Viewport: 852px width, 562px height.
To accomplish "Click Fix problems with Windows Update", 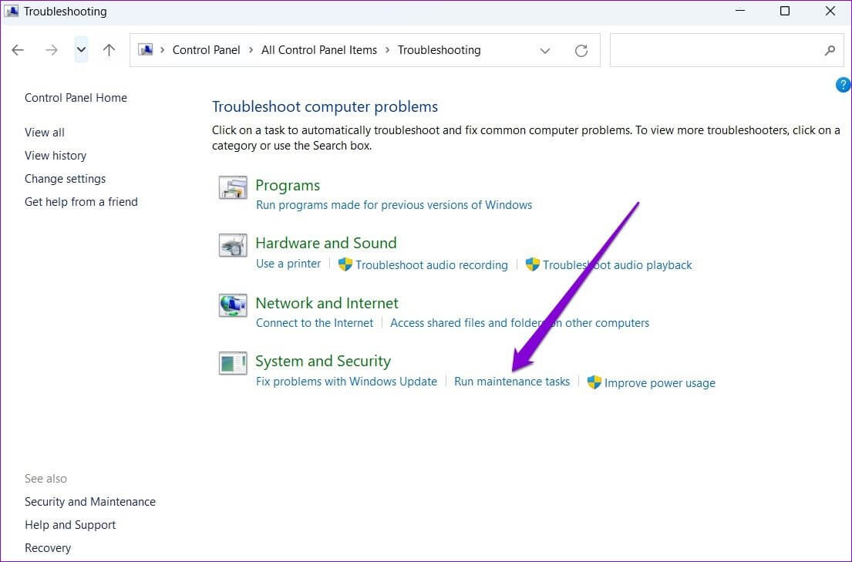I will (346, 382).
